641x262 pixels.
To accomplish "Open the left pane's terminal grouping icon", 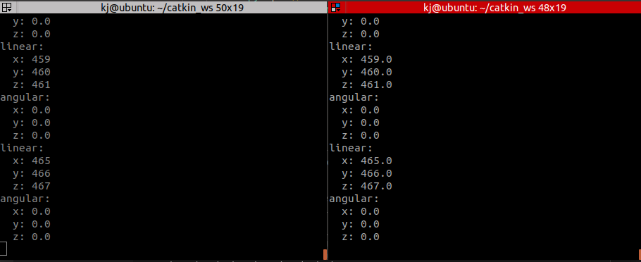I will [6, 7].
